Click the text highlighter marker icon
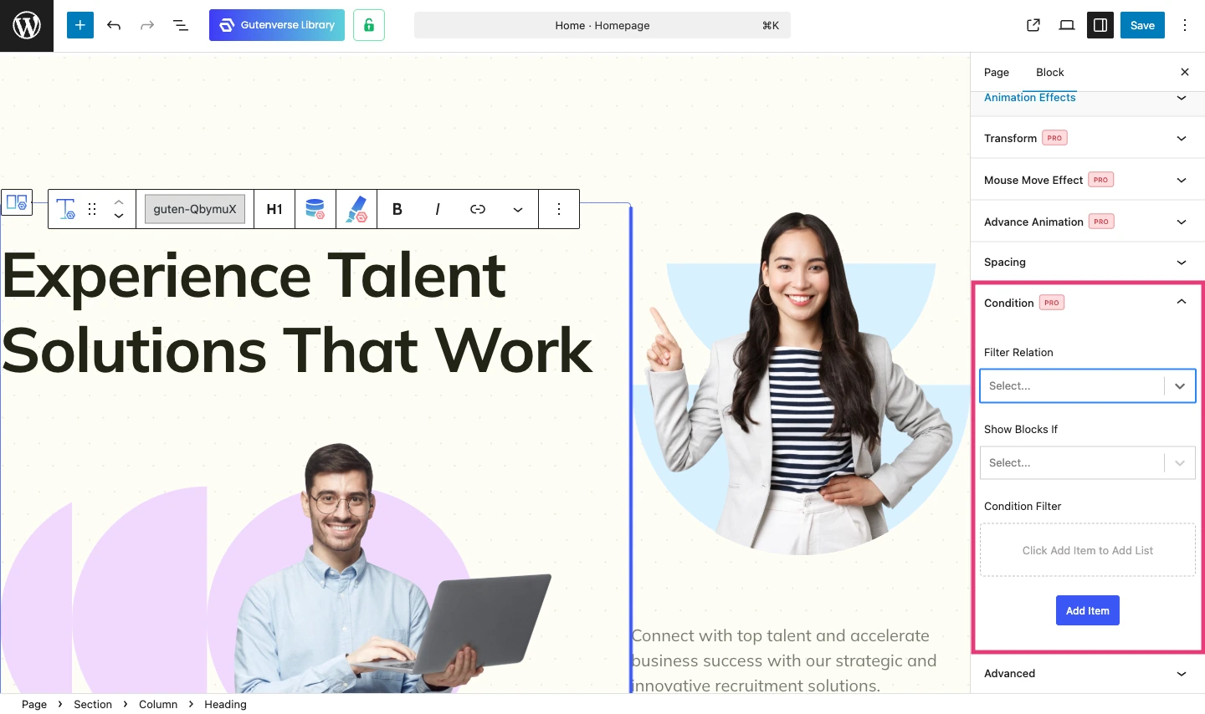The image size is (1205, 714). [x=356, y=209]
